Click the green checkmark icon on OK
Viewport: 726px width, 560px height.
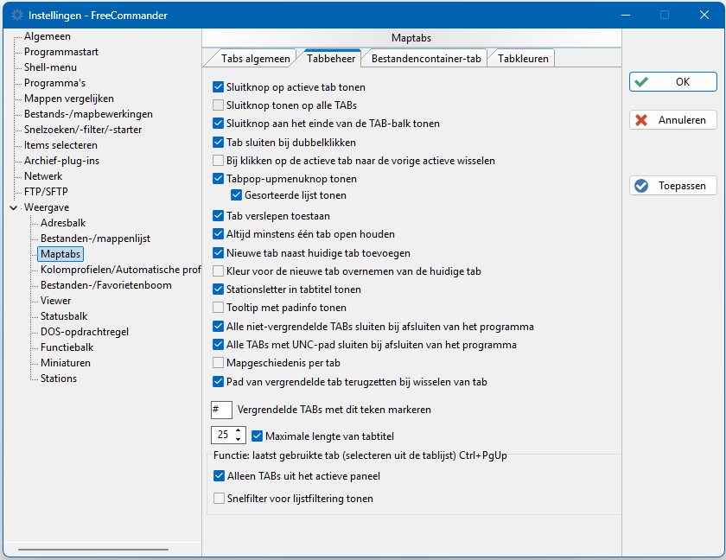641,82
